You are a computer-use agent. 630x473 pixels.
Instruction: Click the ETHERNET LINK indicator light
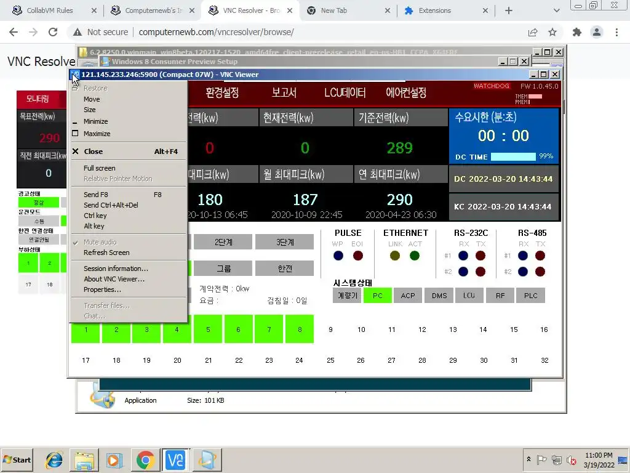coord(395,256)
